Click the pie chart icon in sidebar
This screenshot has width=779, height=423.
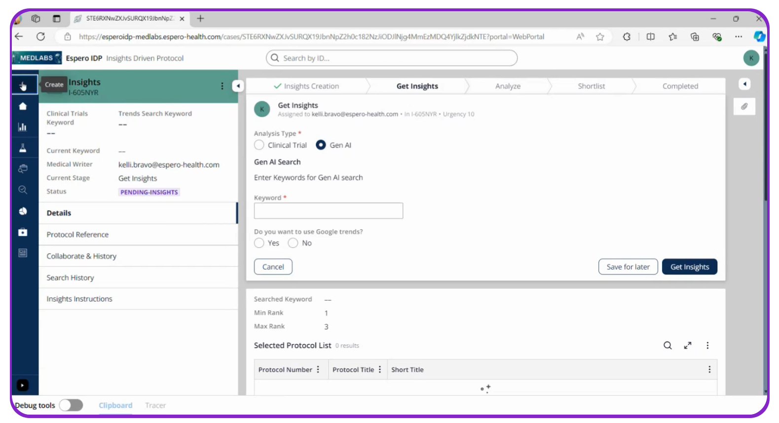coord(23,211)
